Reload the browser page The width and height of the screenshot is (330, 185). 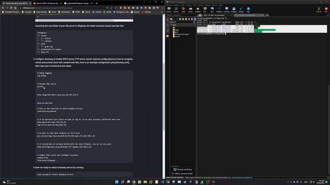(11, 8)
